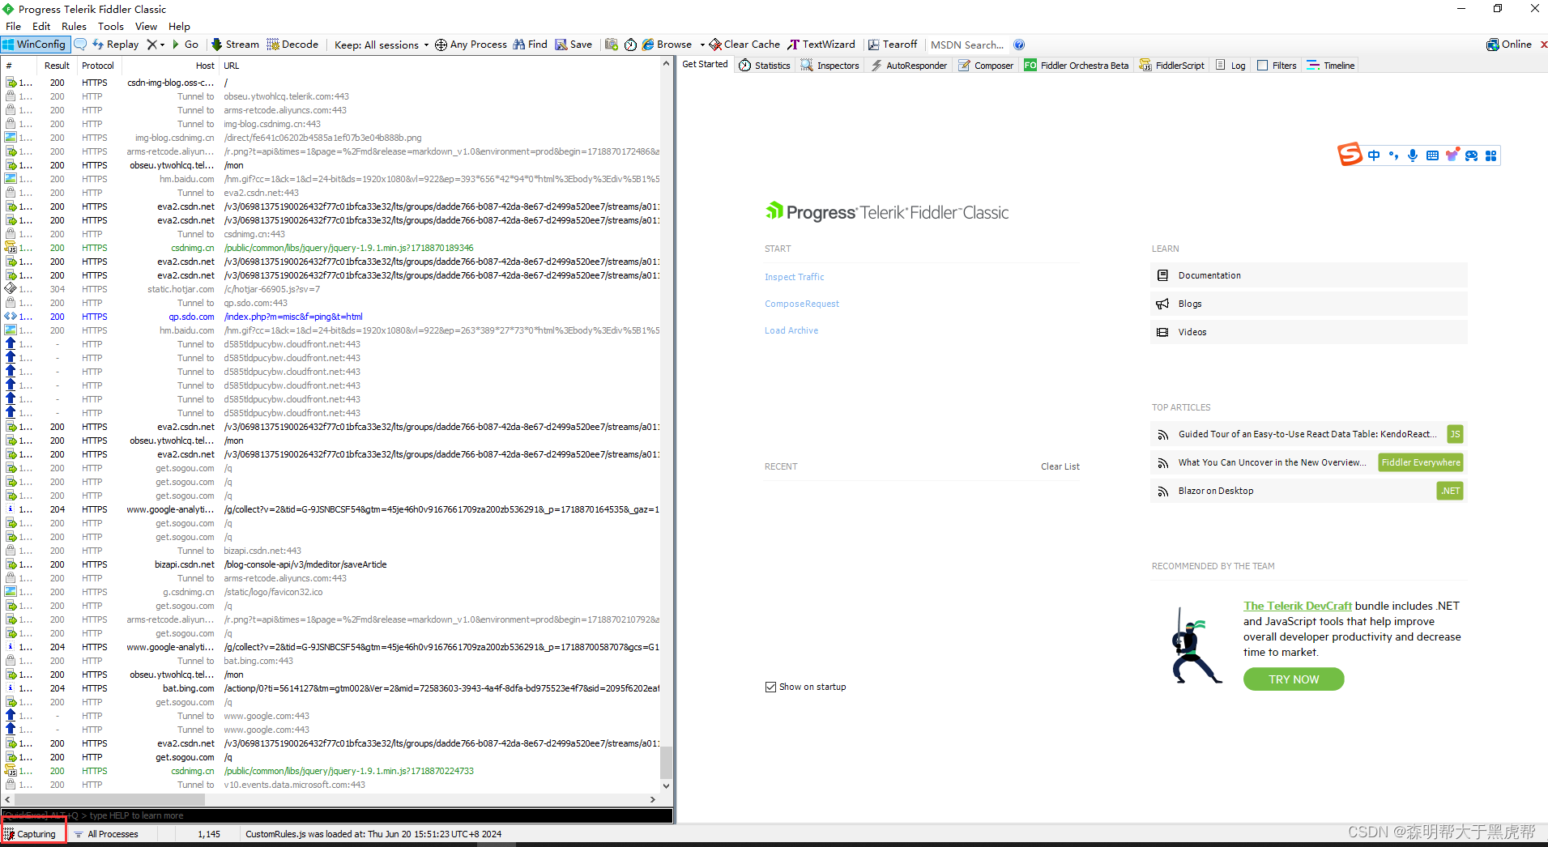The image size is (1548, 847).
Task: Click the camera screenshot icon
Action: pos(612,45)
